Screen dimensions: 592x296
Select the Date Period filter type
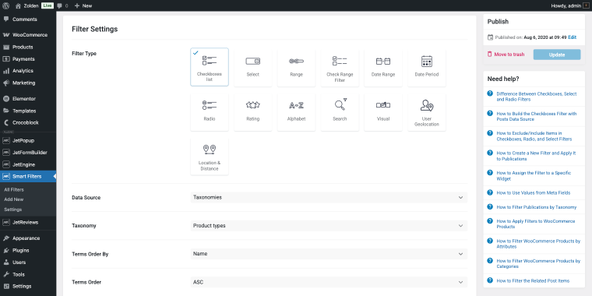click(x=427, y=67)
